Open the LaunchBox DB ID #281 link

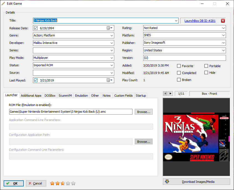[x=200, y=21]
